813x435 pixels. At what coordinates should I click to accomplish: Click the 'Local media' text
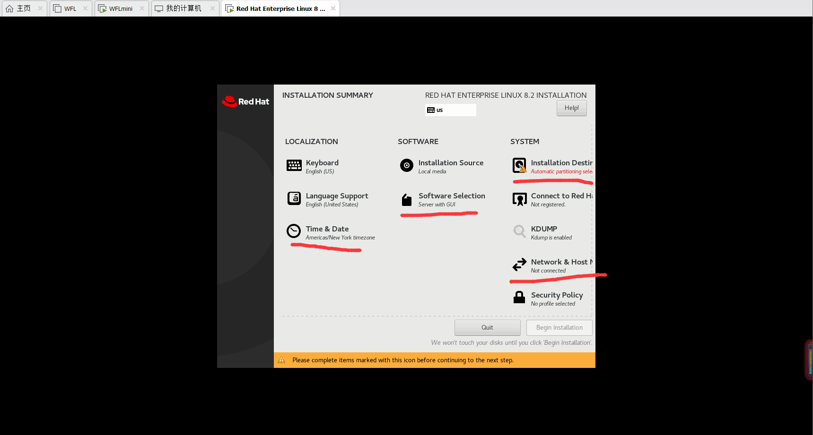coord(432,171)
